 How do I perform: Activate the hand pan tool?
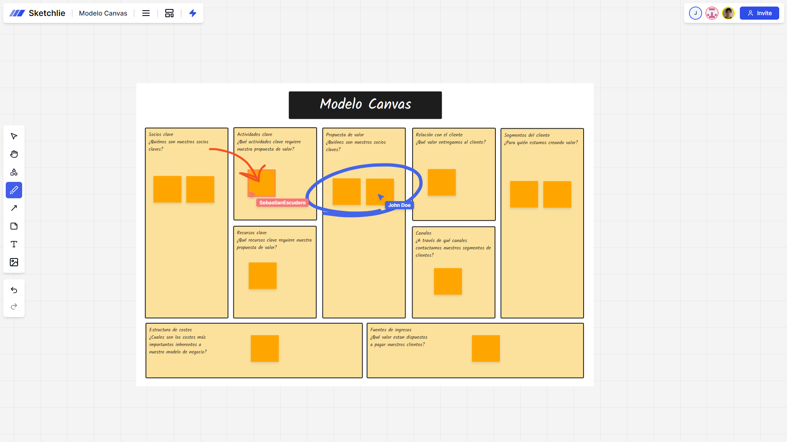coord(14,154)
